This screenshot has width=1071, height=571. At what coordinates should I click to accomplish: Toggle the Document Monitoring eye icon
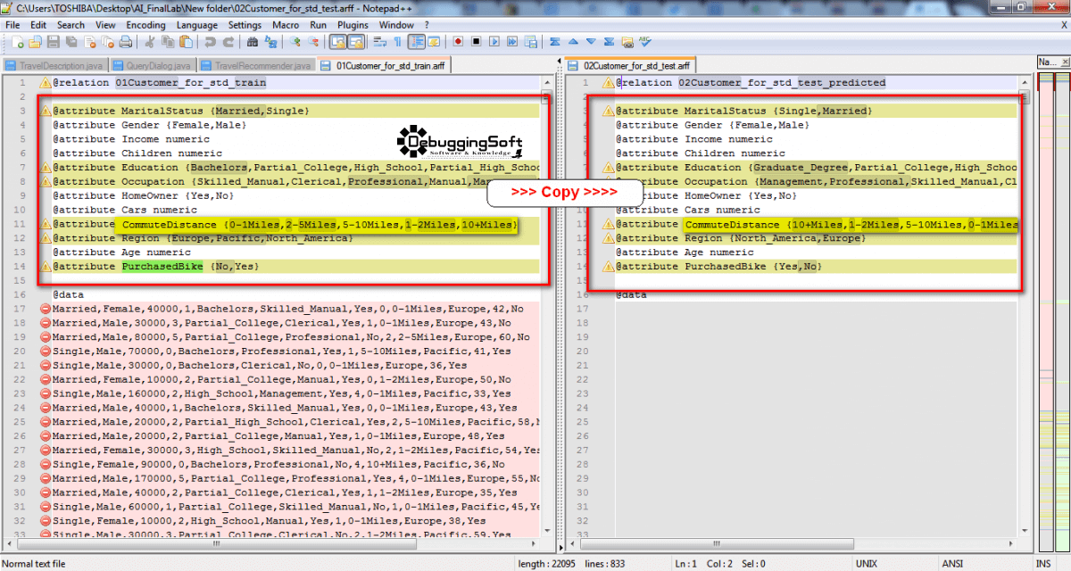(627, 41)
